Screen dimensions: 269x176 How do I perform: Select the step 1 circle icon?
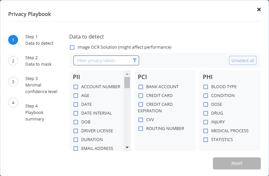[x=13, y=40]
